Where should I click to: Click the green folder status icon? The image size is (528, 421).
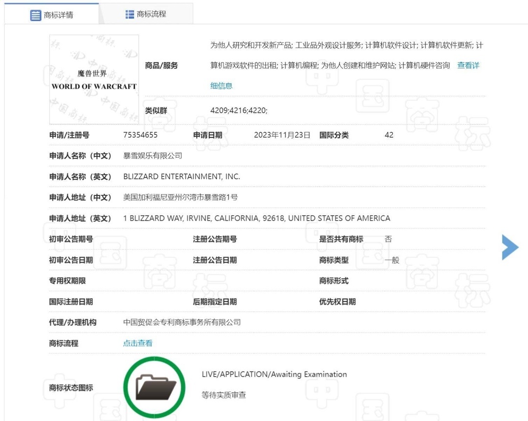pos(154,388)
